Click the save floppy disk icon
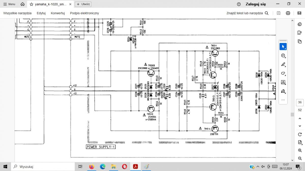Image resolution: width=305 pixels, height=171 pixels. click(x=279, y=13)
